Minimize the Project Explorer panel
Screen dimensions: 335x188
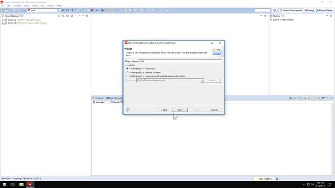pos(83,16)
